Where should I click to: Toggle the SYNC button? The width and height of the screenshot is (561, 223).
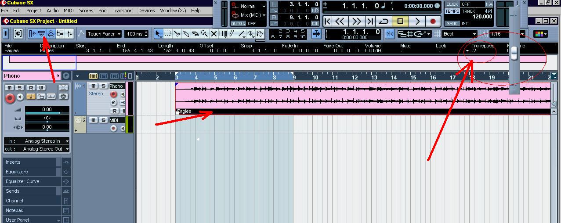452,23
